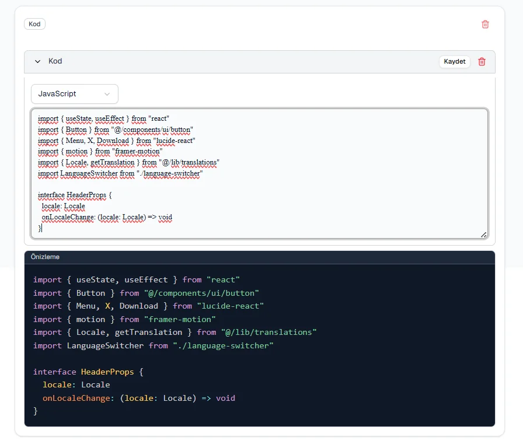
Task: Click the Önizleme preview header label
Action: click(x=45, y=257)
